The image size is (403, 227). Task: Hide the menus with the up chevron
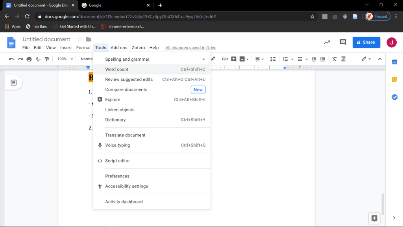[x=380, y=59]
